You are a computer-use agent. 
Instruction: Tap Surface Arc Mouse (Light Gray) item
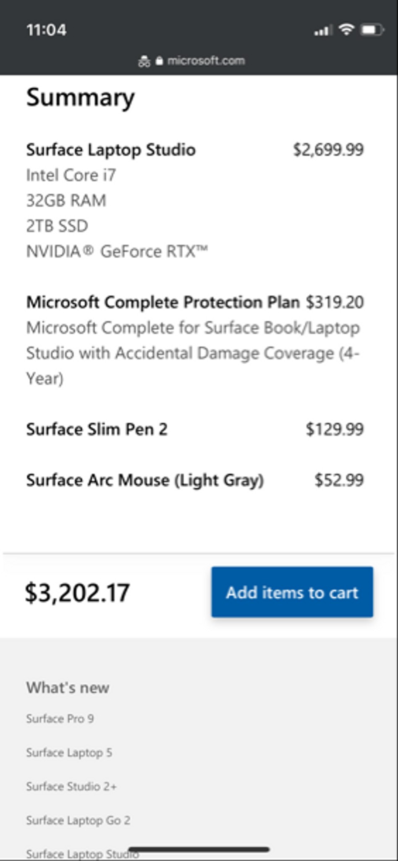145,480
